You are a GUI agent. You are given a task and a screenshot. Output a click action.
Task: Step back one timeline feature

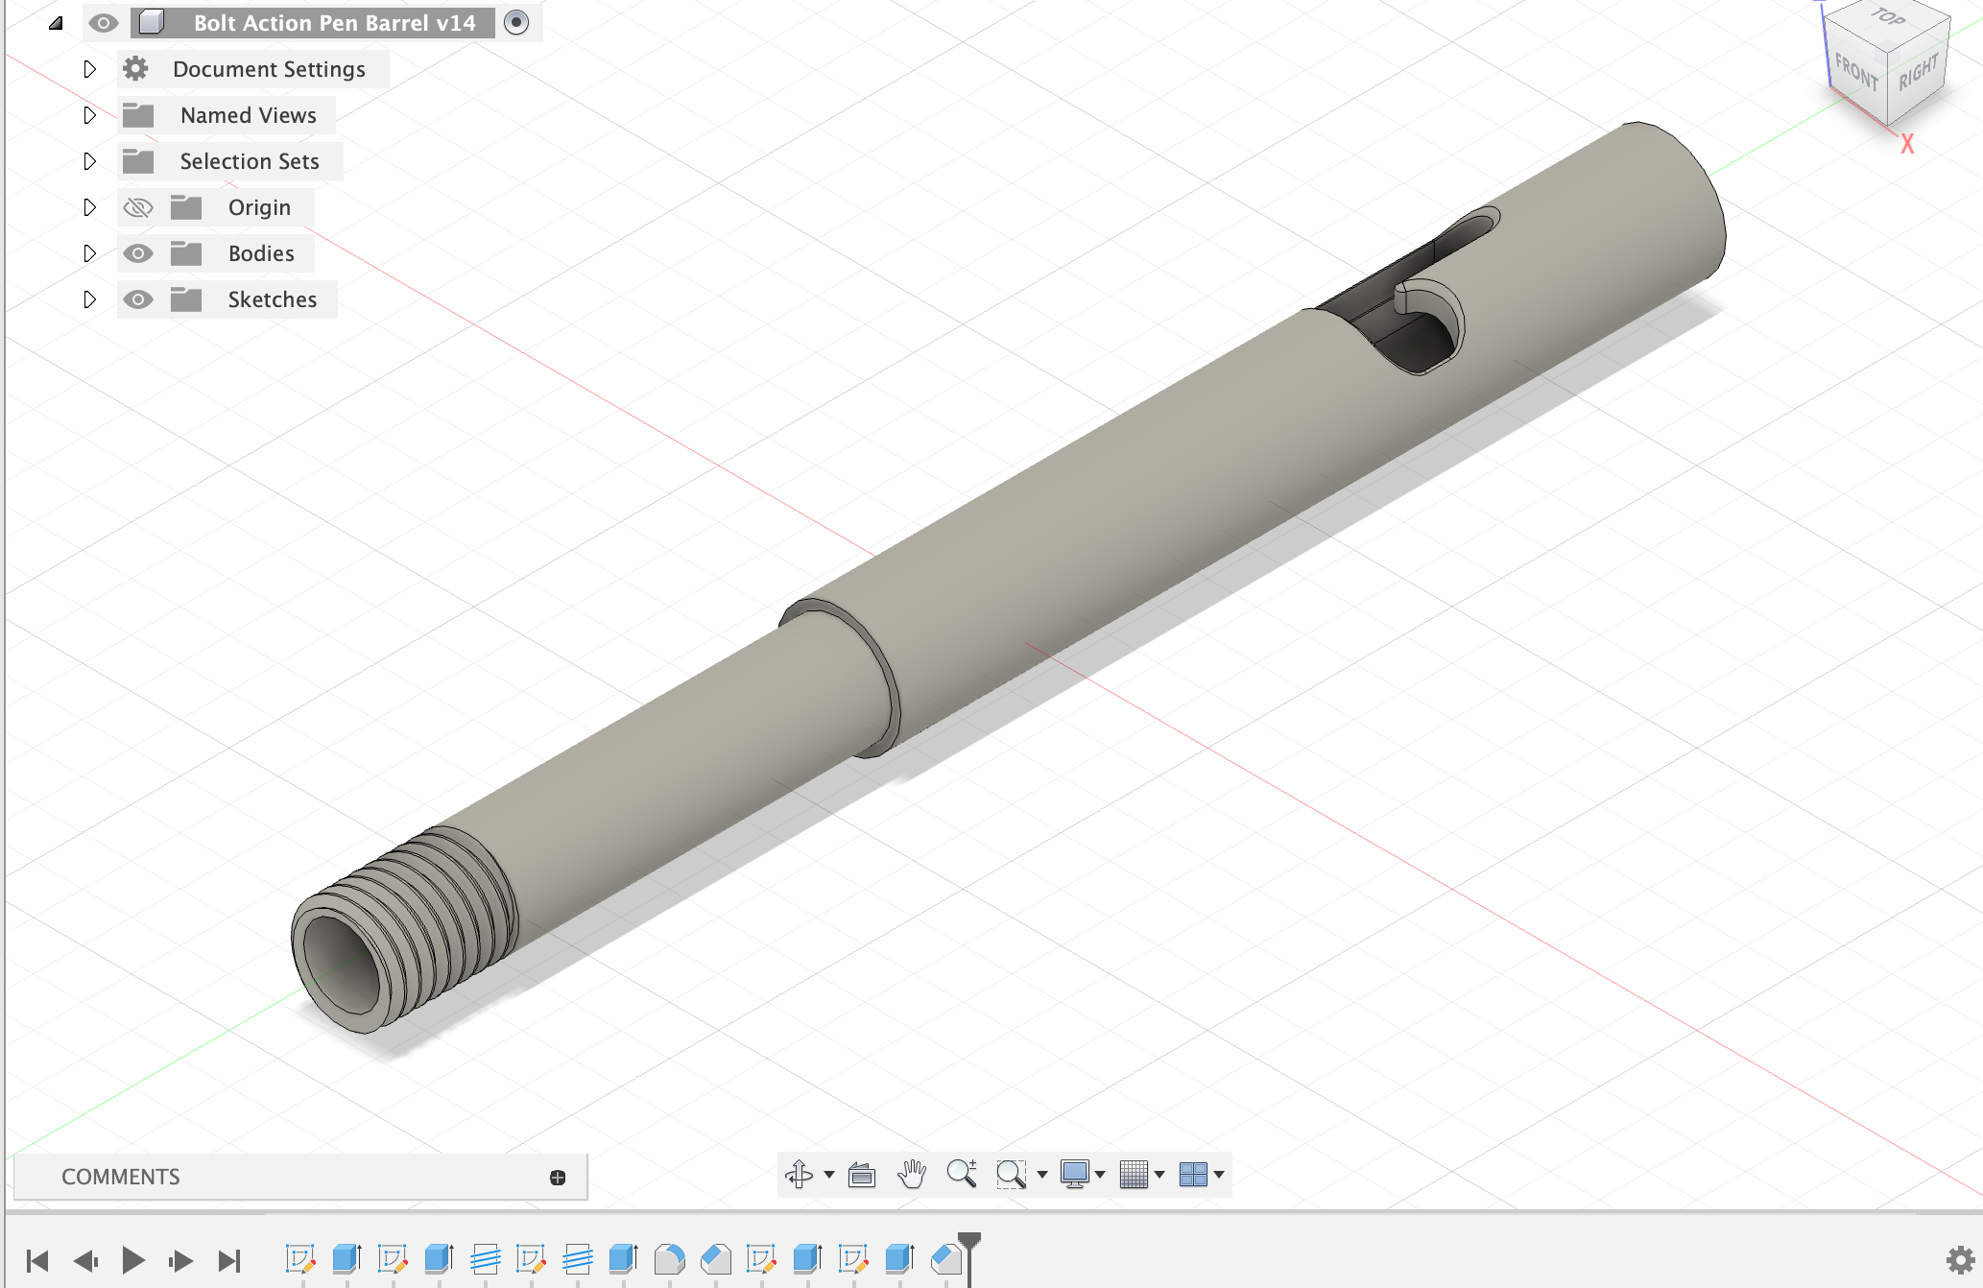click(85, 1260)
